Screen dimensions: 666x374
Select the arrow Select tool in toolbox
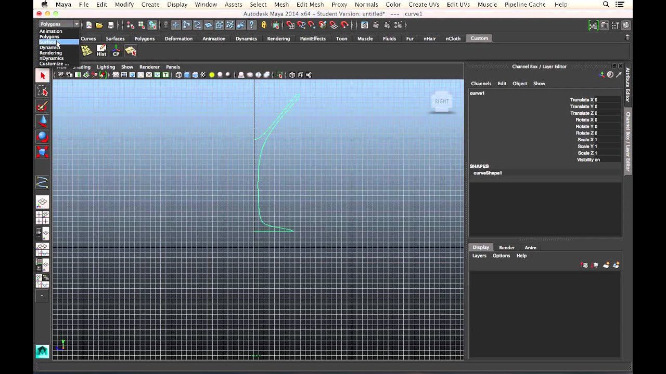coord(43,76)
